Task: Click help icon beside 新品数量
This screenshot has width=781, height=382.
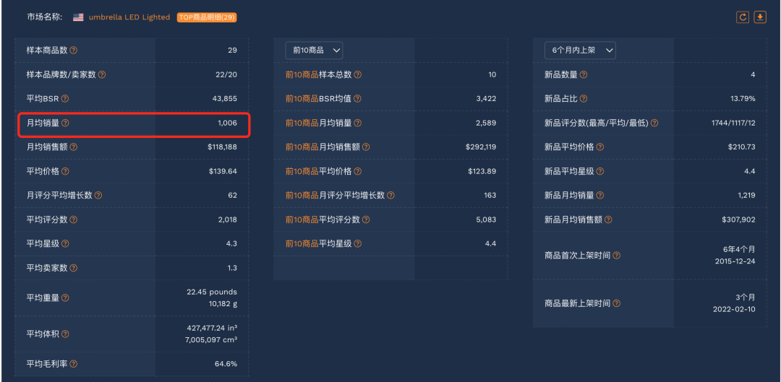Action: coord(584,74)
